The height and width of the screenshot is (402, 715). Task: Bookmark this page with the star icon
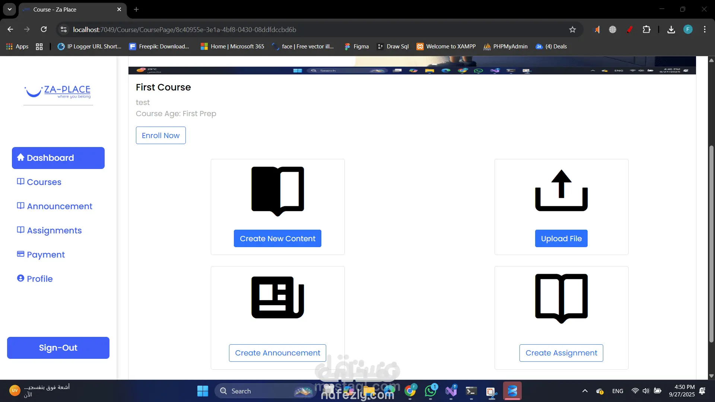click(572, 30)
